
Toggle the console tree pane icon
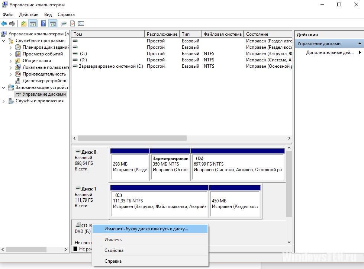point(32,23)
